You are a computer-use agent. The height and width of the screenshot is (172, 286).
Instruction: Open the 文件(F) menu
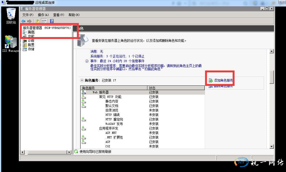(28, 15)
